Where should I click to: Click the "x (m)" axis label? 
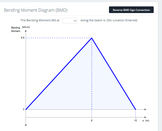[x=145, y=121]
